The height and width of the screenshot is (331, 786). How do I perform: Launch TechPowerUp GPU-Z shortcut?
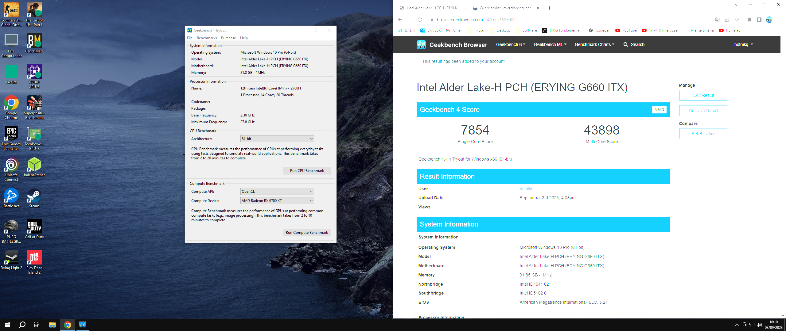pos(34,138)
